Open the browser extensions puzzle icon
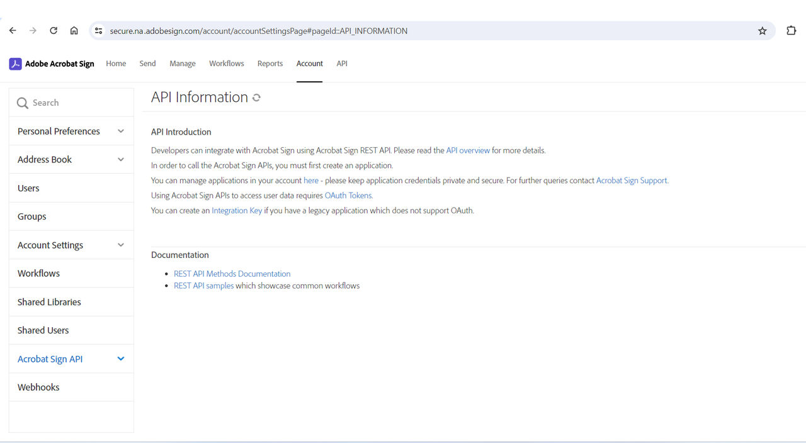Viewport: 806px width, 443px height. tap(792, 31)
